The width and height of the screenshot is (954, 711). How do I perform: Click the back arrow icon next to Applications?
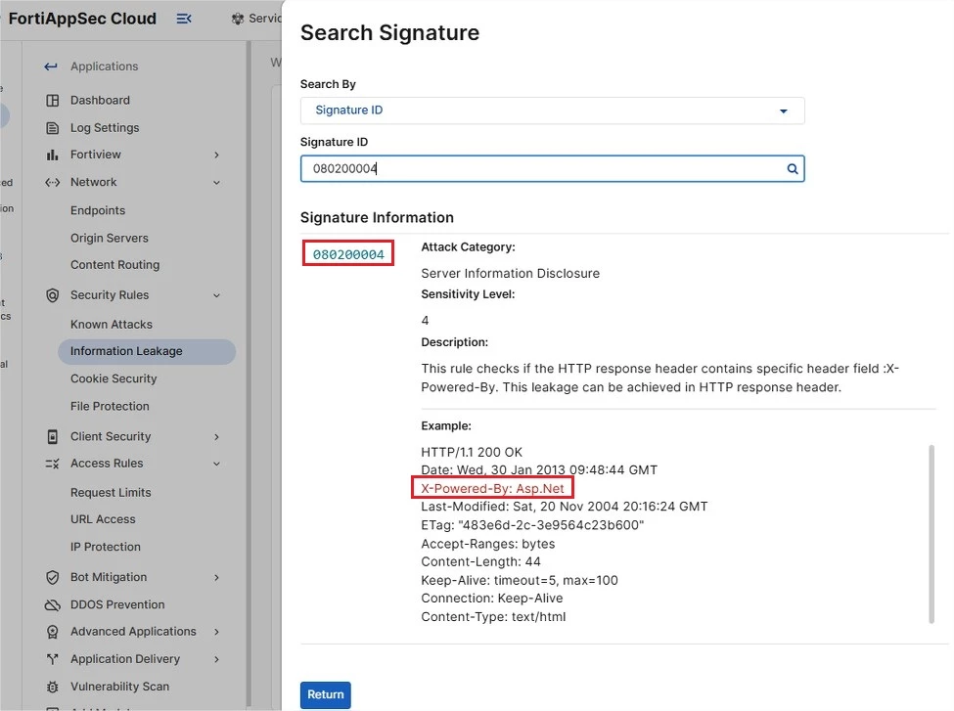[x=51, y=67]
